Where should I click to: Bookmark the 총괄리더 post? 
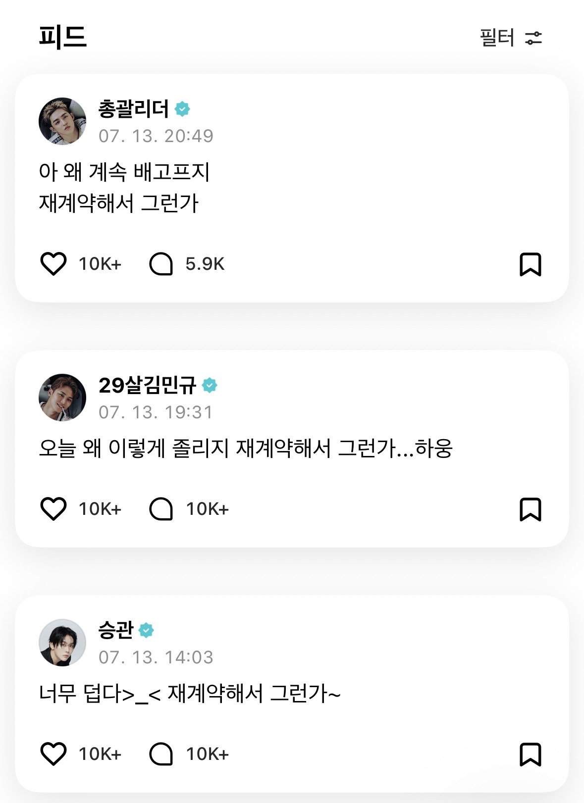click(x=530, y=264)
